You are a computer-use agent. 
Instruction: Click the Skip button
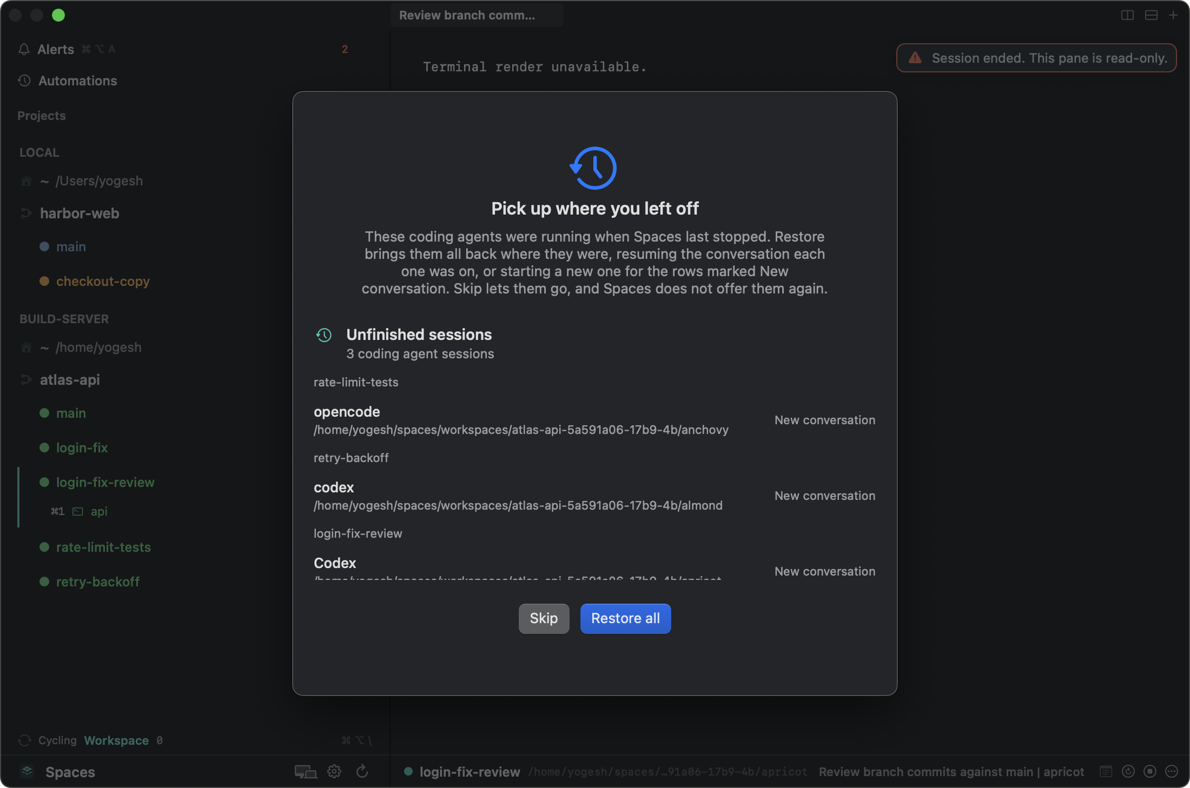[x=544, y=618]
